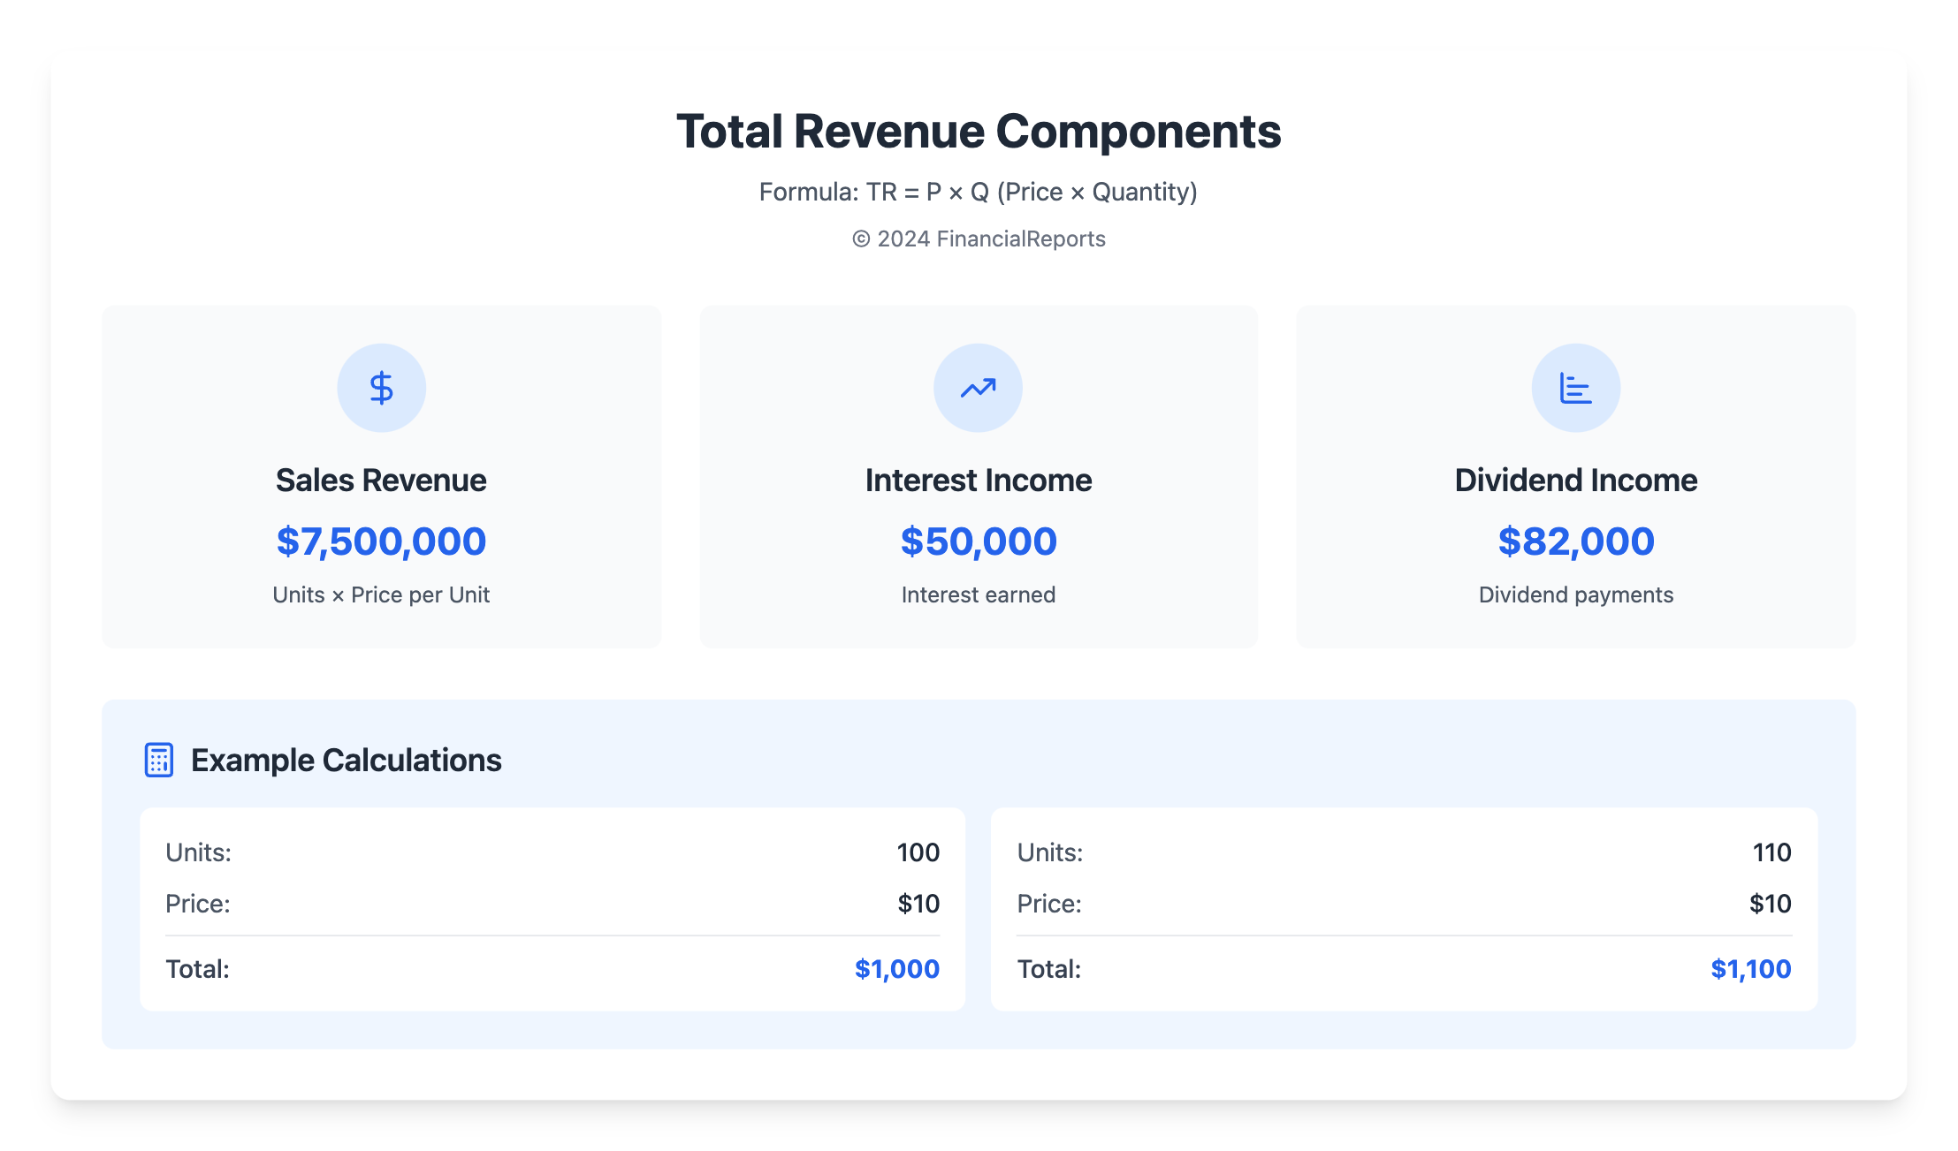Click the 100 units value
The height and width of the screenshot is (1151, 1958).
(918, 852)
